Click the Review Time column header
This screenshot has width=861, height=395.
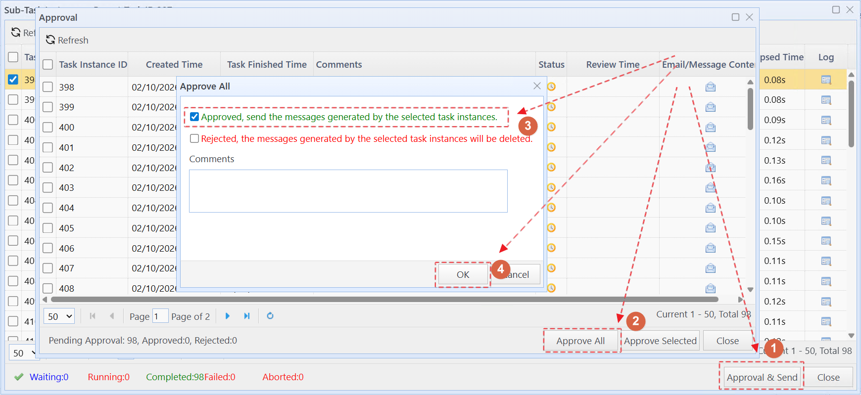click(x=612, y=65)
